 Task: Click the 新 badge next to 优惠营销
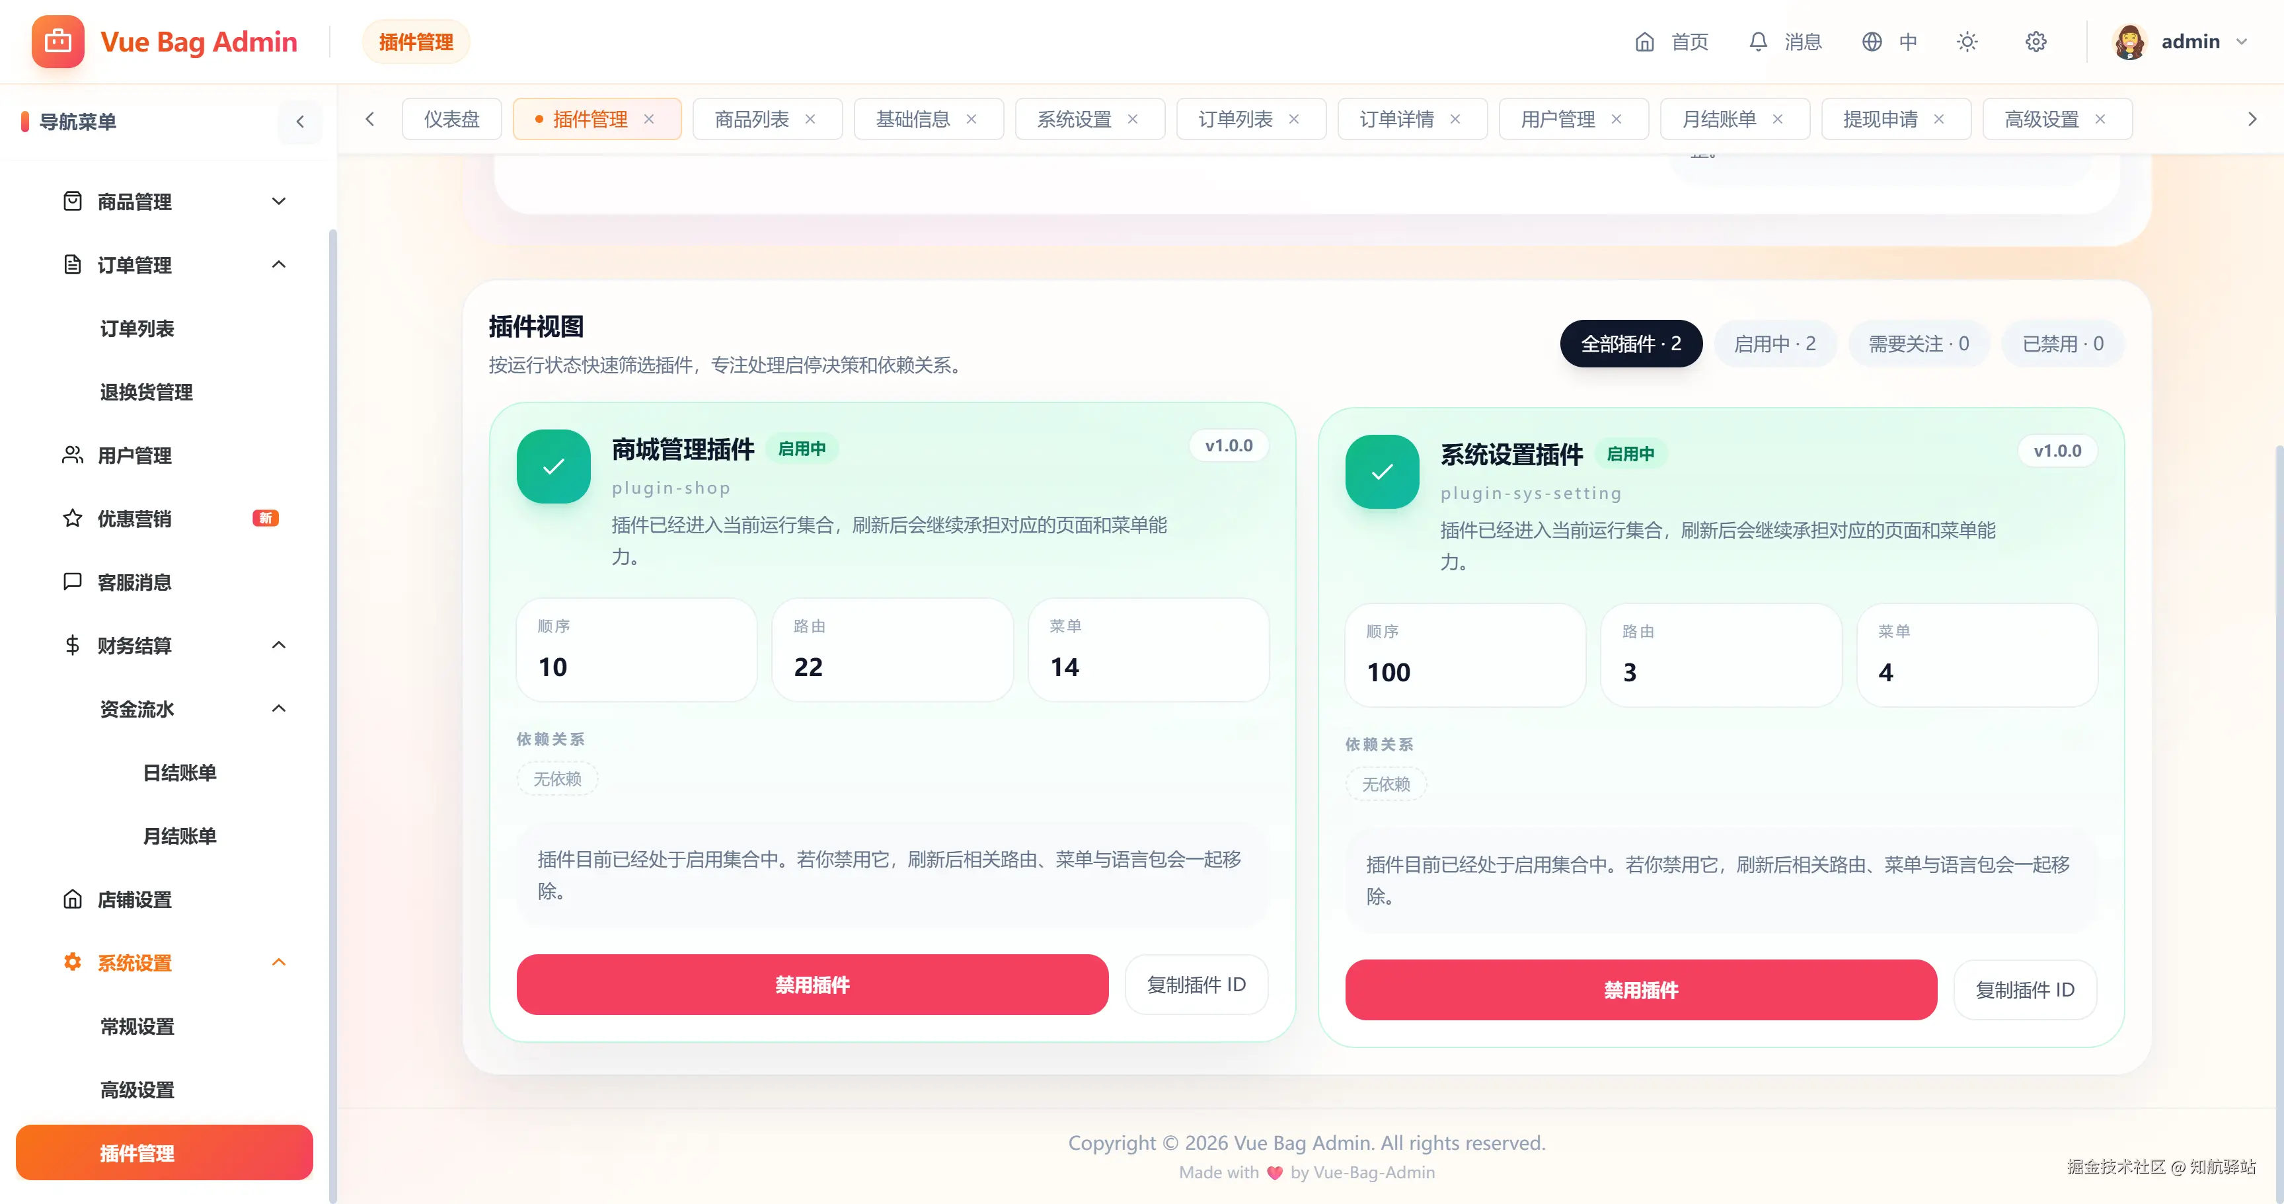coord(266,518)
